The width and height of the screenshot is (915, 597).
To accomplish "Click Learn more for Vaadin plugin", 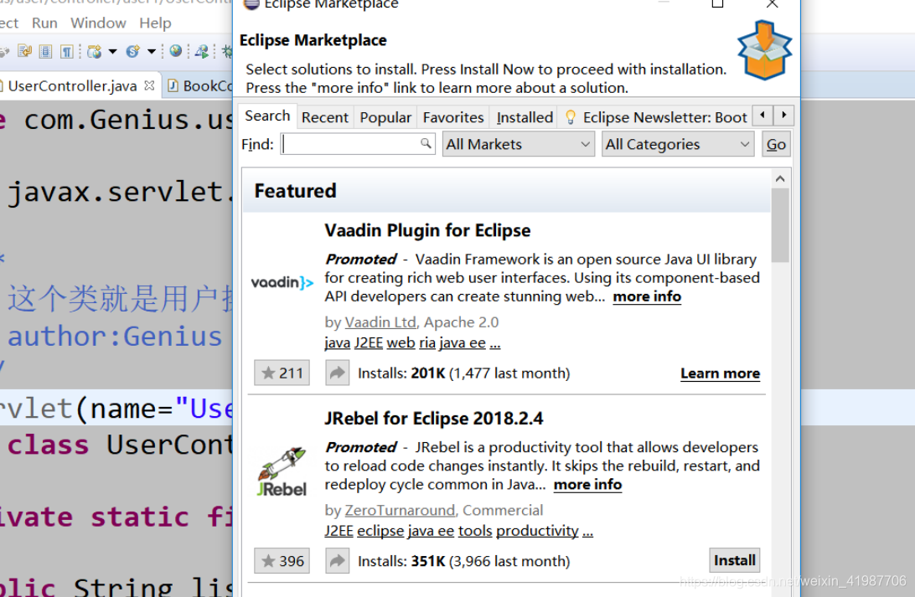I will pyautogui.click(x=720, y=373).
